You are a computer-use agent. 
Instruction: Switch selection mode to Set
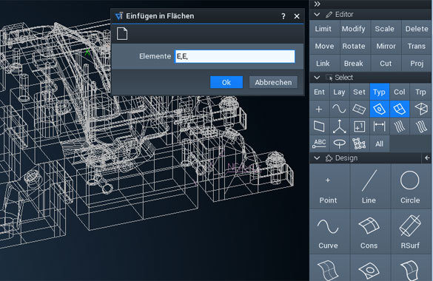pyautogui.click(x=359, y=92)
